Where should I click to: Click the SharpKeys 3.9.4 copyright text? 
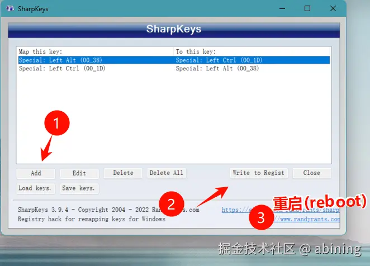108,210
